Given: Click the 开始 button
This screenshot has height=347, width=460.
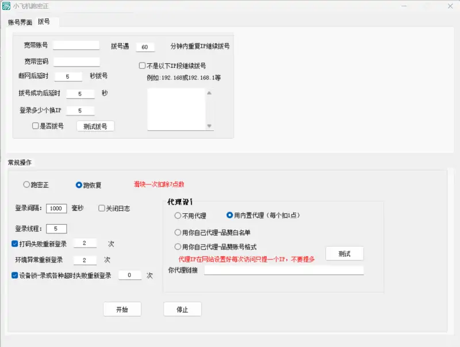Looking at the screenshot, I should (x=122, y=309).
